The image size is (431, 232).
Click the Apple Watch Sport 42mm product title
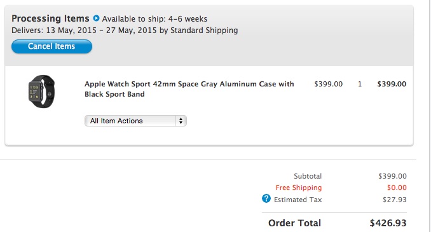189,89
